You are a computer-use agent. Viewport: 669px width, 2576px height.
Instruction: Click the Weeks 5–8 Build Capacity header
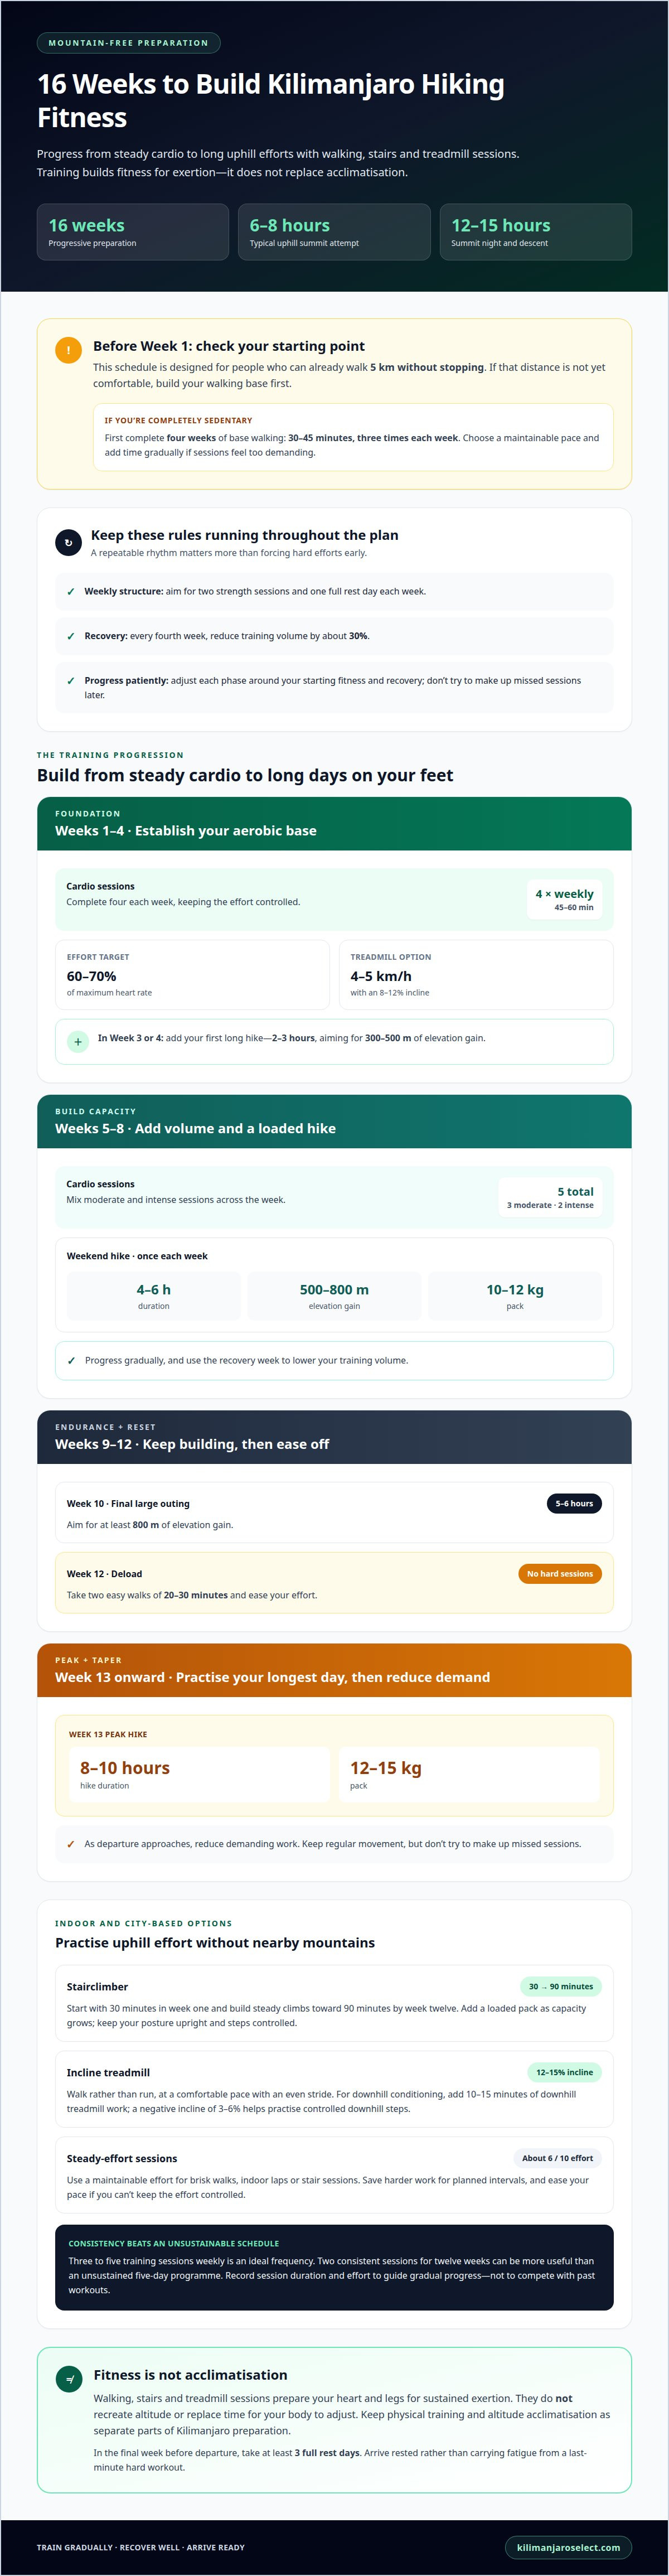pyautogui.click(x=334, y=1122)
